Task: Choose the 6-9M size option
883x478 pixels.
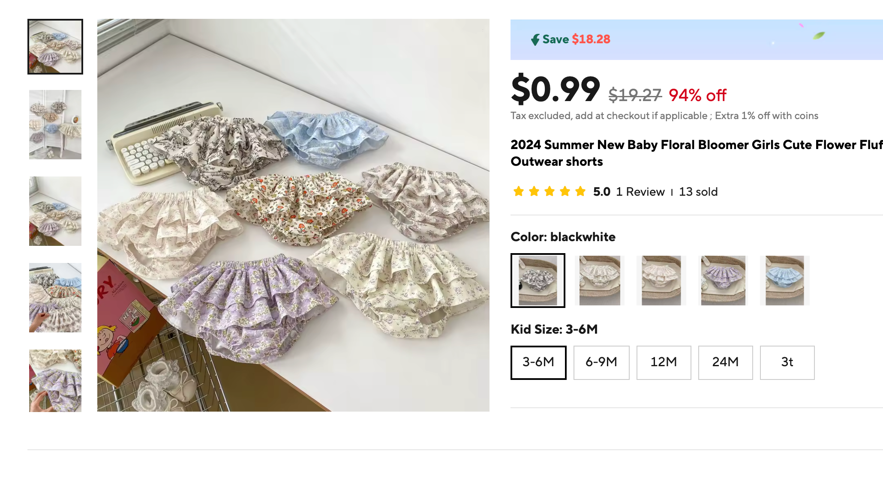Action: point(601,362)
